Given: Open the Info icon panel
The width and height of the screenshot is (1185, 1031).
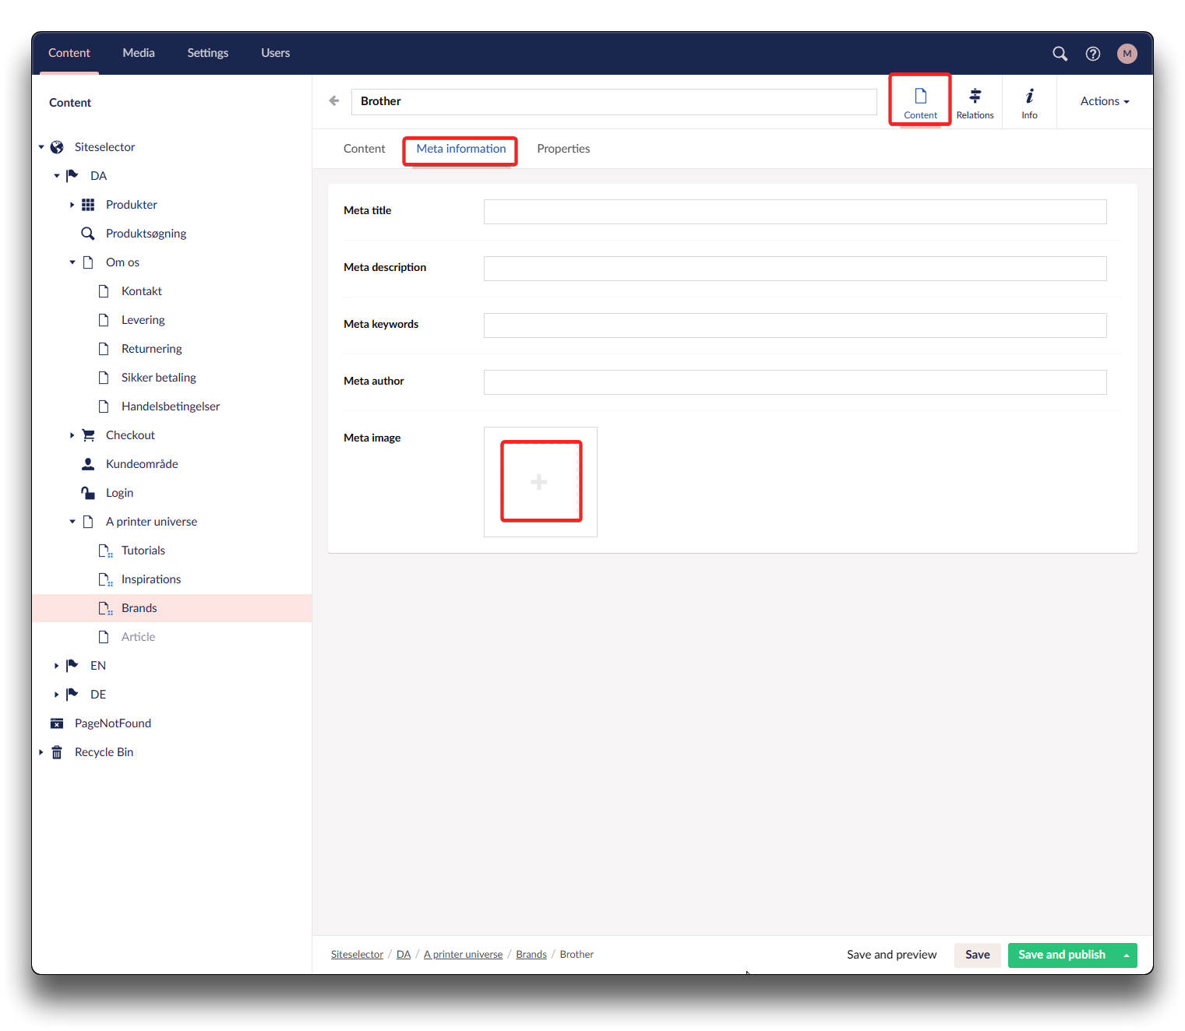Looking at the screenshot, I should (1029, 103).
